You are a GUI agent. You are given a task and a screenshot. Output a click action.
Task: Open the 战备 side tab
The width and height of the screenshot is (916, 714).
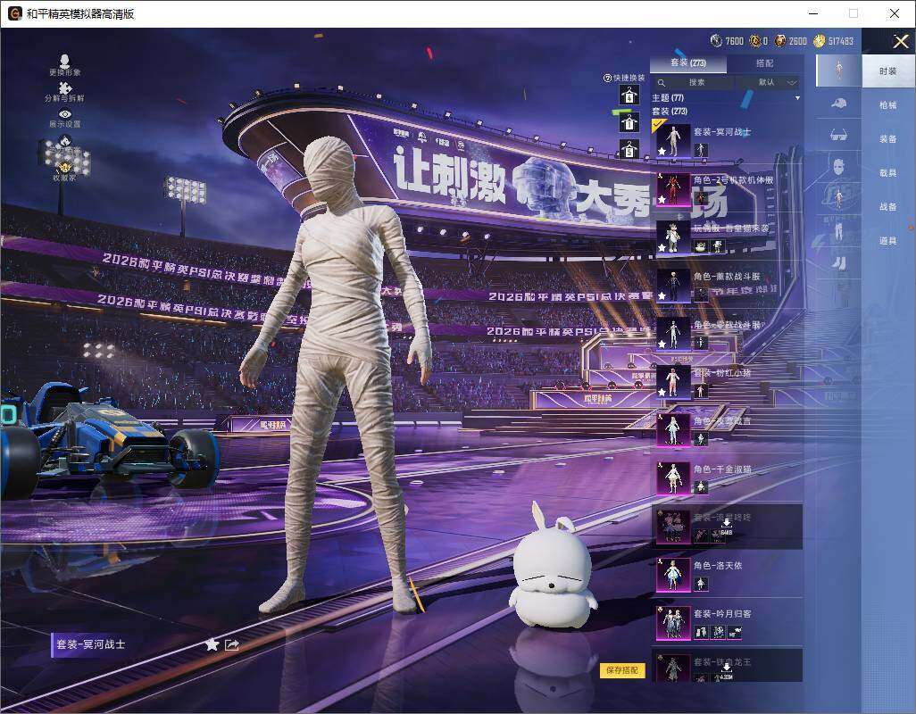[888, 207]
